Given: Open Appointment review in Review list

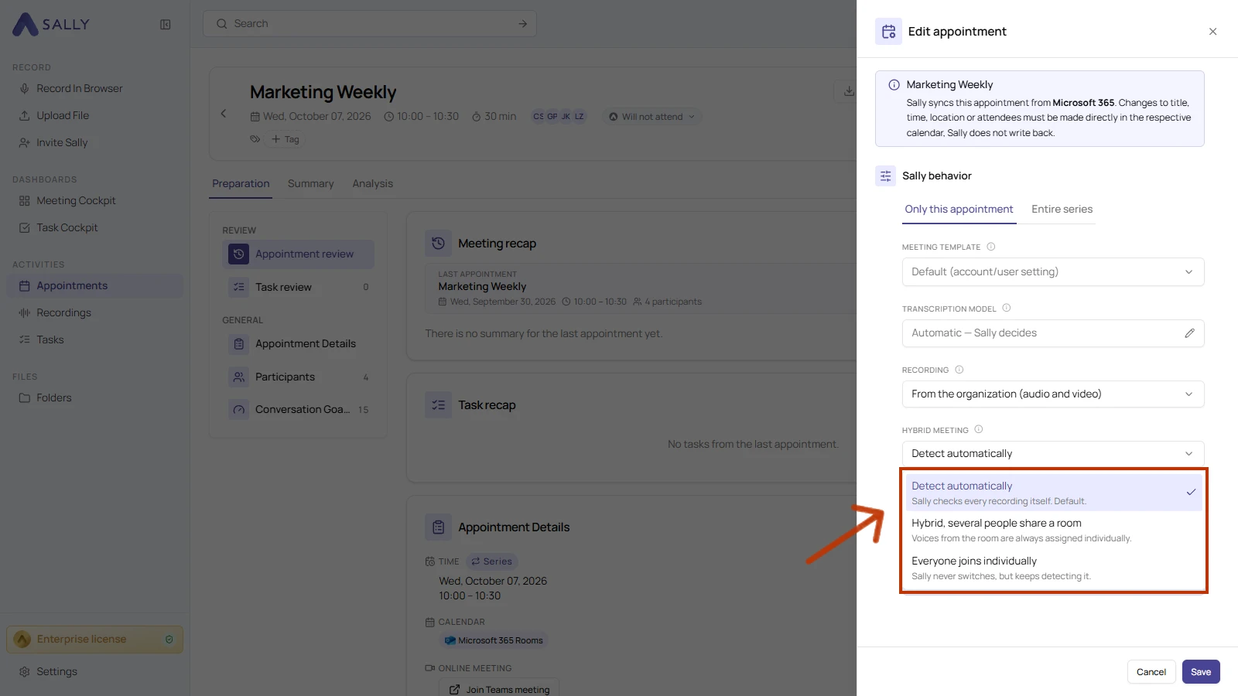Looking at the screenshot, I should 298,254.
